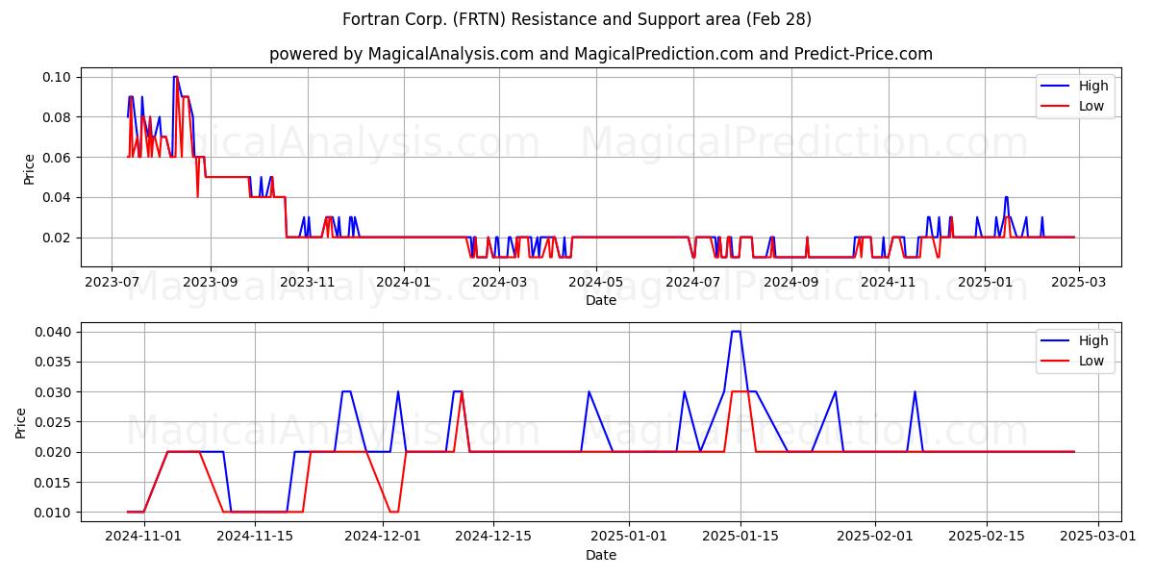Click the 0.040 High peak in the lower chart
Image resolution: width=1154 pixels, height=577 pixels.
pos(736,332)
